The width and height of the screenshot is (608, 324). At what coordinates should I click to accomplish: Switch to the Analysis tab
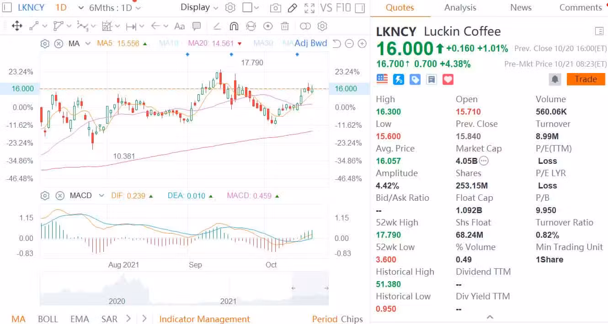point(460,7)
